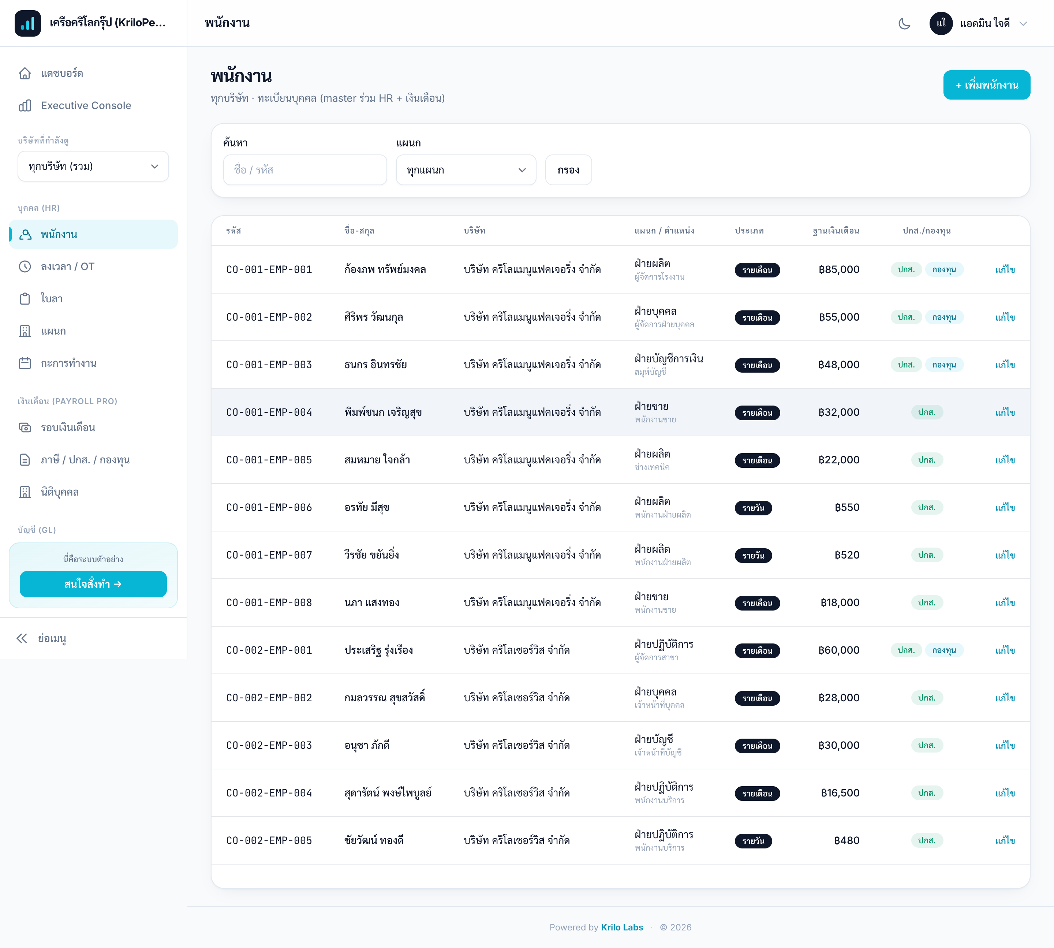Expand ทุกบริษัท (รวม) company dropdown

click(x=93, y=166)
